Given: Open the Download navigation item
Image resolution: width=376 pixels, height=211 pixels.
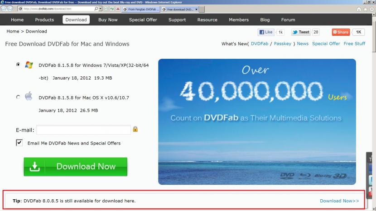Looking at the screenshot, I should coord(76,19).
